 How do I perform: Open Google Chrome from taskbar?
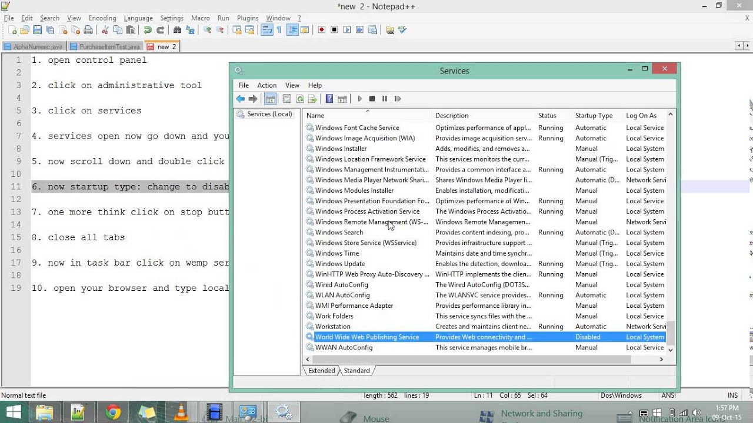coord(113,412)
